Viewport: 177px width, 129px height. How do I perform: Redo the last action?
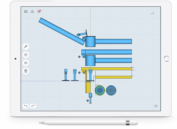33,106
